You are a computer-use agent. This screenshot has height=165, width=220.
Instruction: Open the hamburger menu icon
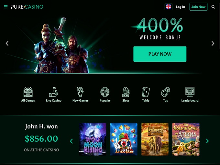click(6, 7)
